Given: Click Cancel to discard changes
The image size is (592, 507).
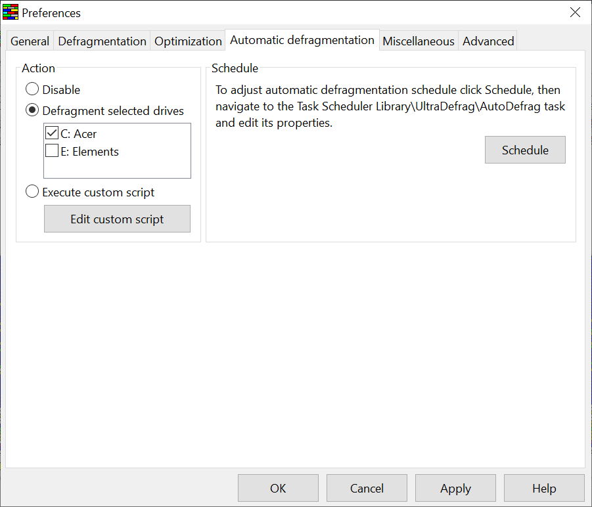Looking at the screenshot, I should [x=367, y=488].
